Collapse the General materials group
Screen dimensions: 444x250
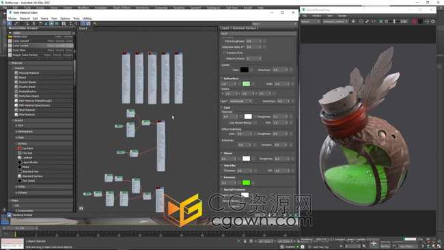13,68
